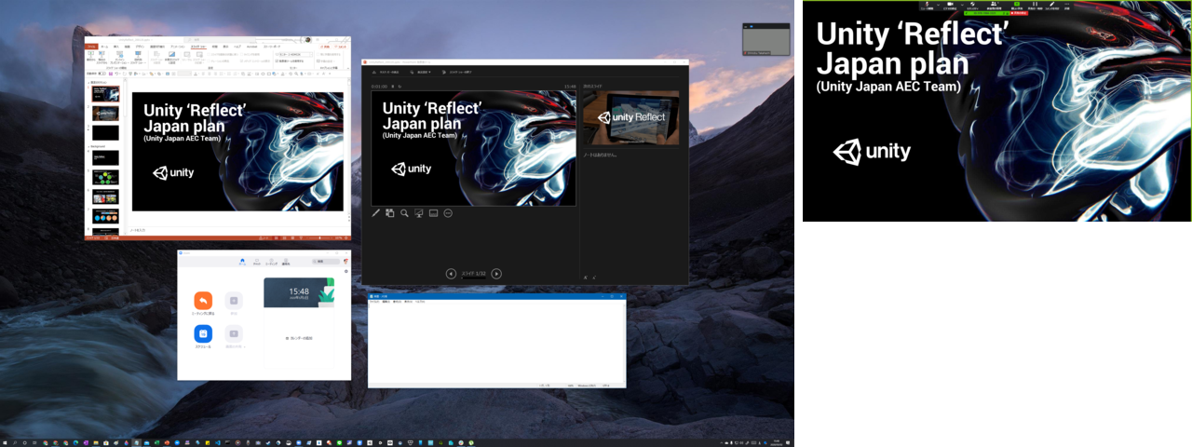1192x447 pixels.
Task: Mute microphone in Zoom sharing toolbar
Action: pos(927,5)
